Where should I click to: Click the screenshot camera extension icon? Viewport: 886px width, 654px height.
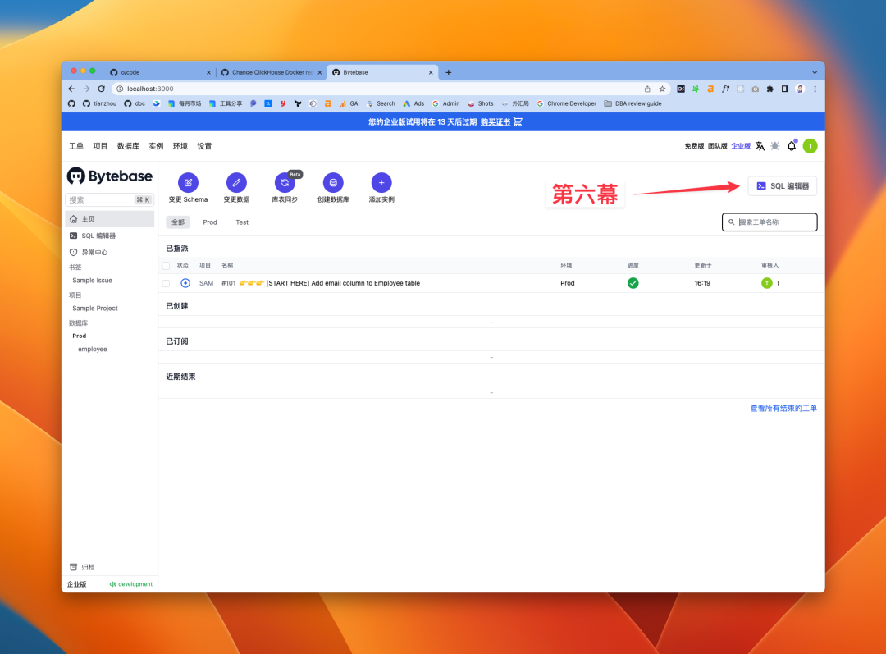point(755,89)
